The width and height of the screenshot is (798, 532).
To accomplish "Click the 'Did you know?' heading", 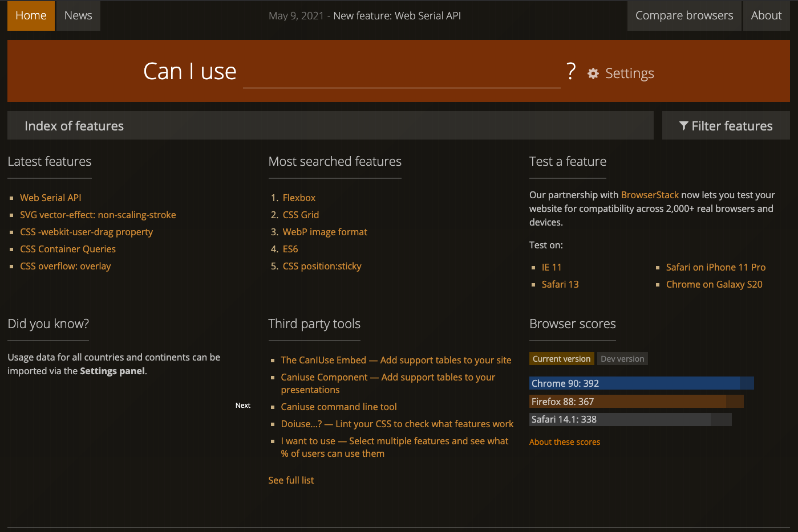I will (x=48, y=324).
